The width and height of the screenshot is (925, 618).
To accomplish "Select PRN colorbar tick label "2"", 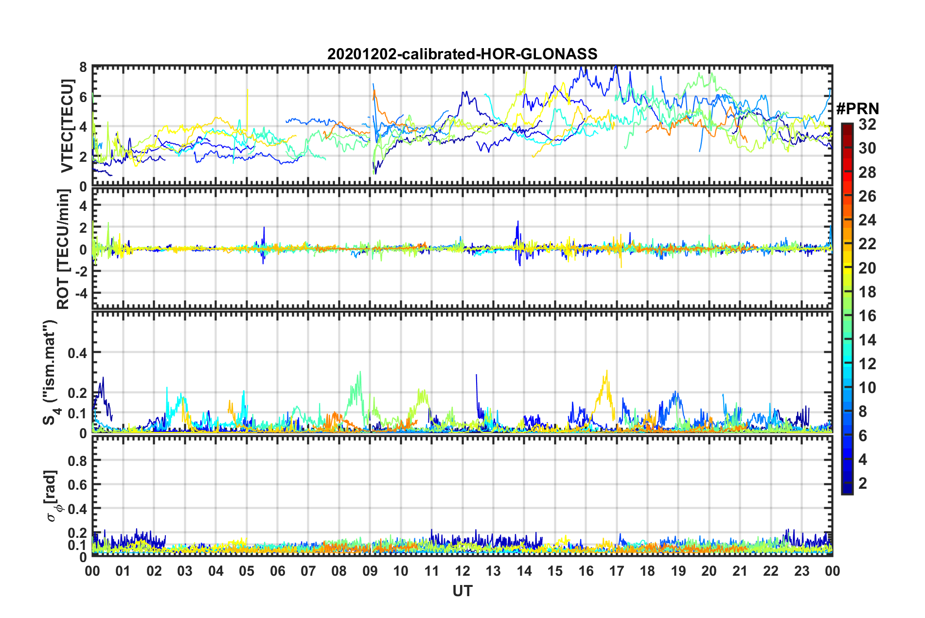I will point(863,483).
